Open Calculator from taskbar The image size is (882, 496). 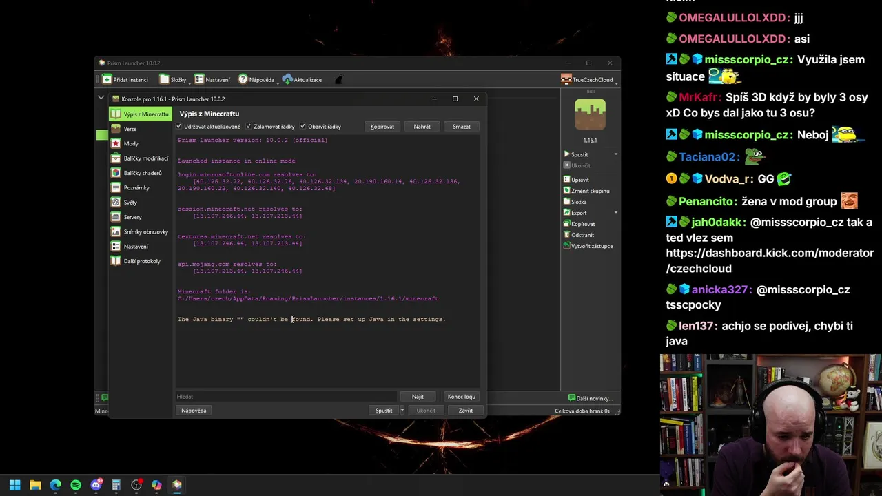click(x=116, y=485)
